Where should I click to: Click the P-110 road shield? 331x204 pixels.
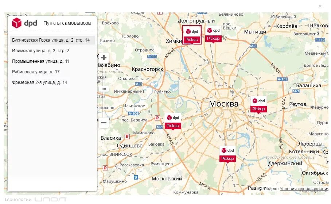click(320, 39)
